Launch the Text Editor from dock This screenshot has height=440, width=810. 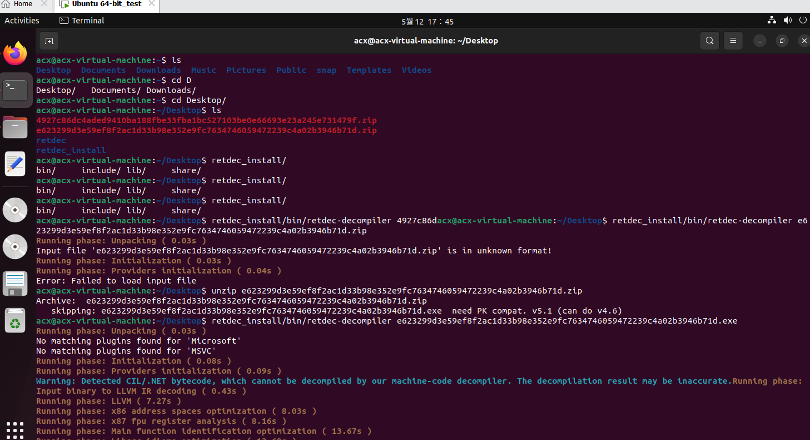coord(15,164)
